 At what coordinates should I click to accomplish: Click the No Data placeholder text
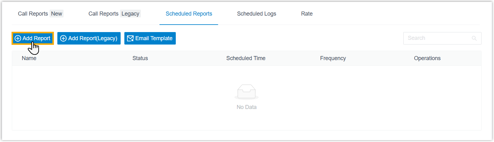pos(247,107)
